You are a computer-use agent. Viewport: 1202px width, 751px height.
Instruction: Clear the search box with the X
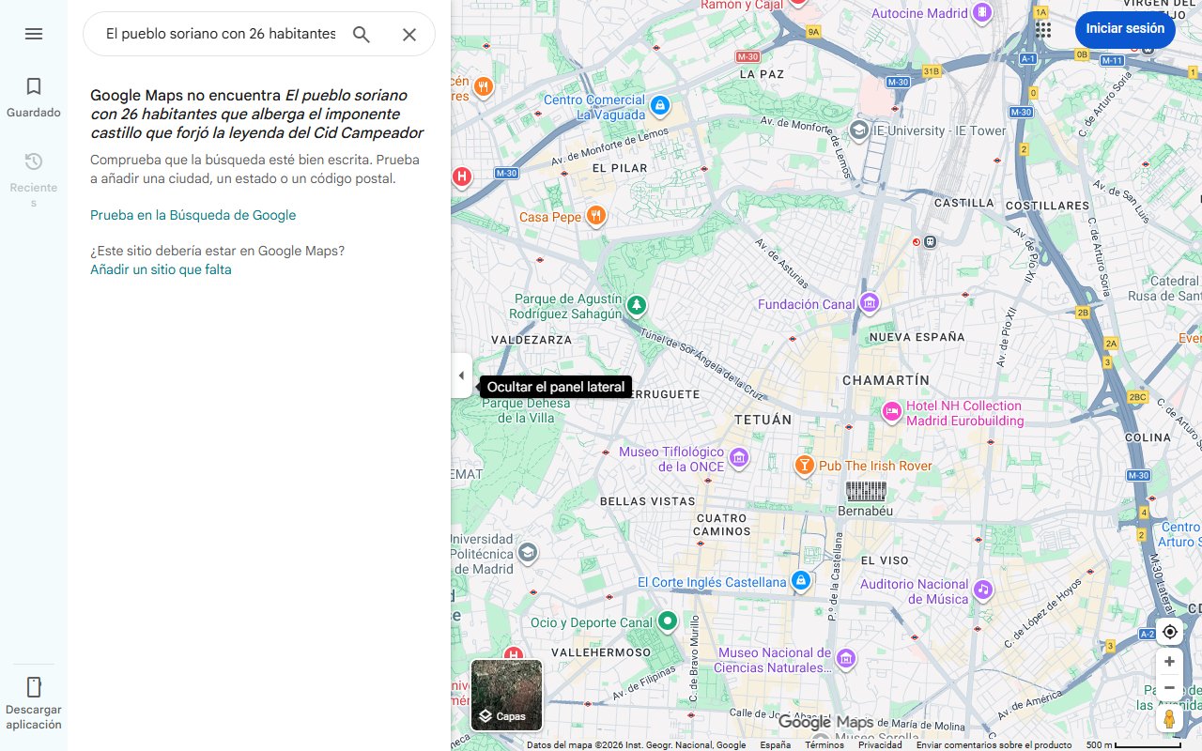click(x=409, y=34)
